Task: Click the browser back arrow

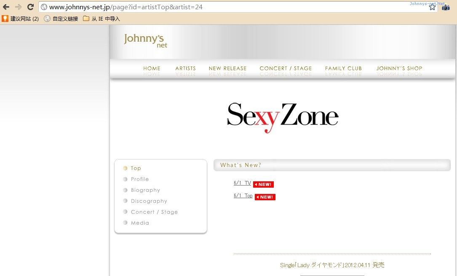Action: (6, 7)
